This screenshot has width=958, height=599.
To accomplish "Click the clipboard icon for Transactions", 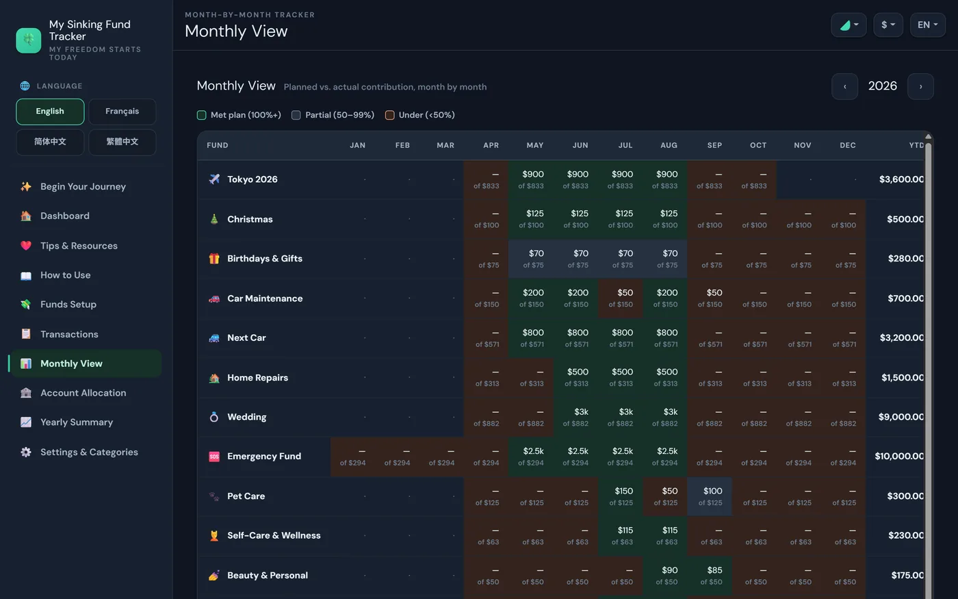I will (26, 334).
